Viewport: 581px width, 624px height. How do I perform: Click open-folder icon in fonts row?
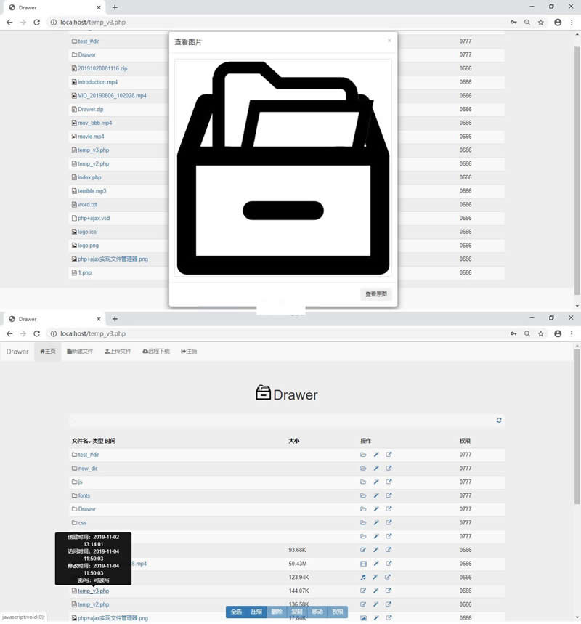[363, 495]
